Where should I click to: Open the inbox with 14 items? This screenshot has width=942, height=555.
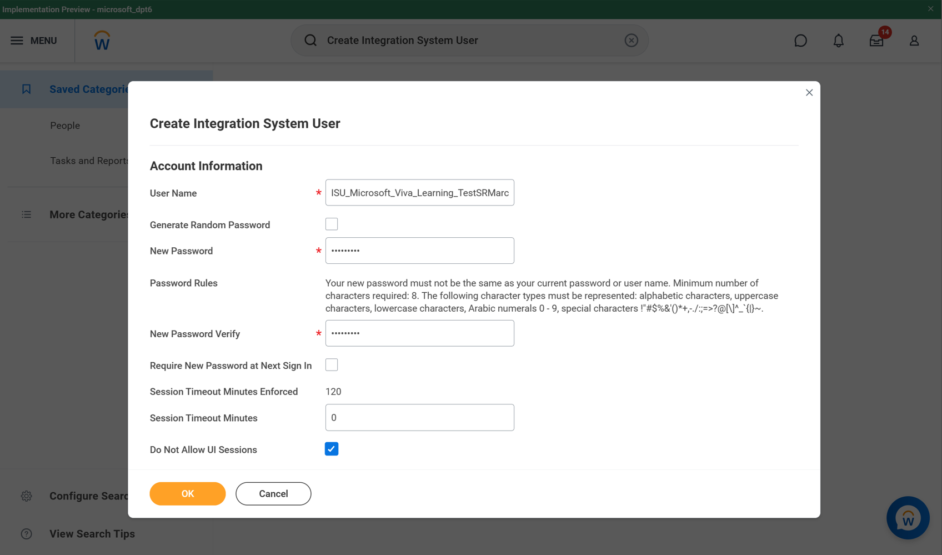coord(877,40)
